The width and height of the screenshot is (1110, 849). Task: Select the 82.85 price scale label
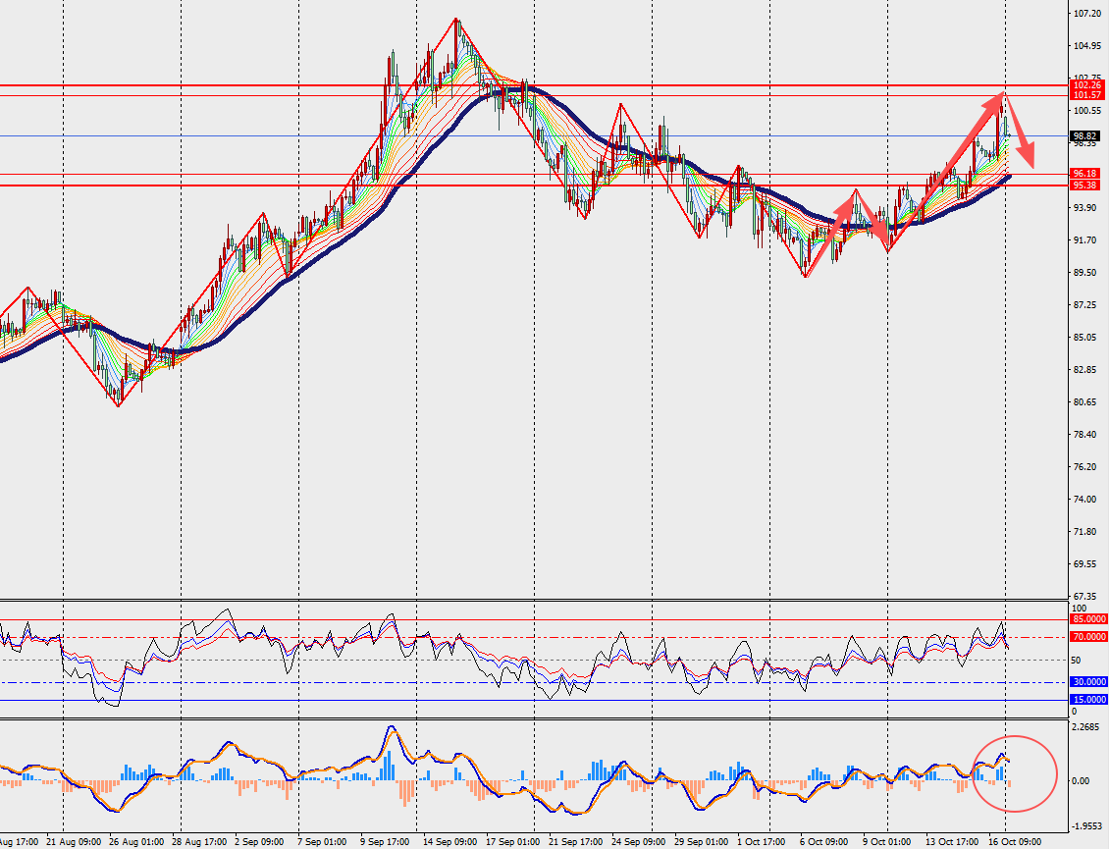pos(1085,370)
